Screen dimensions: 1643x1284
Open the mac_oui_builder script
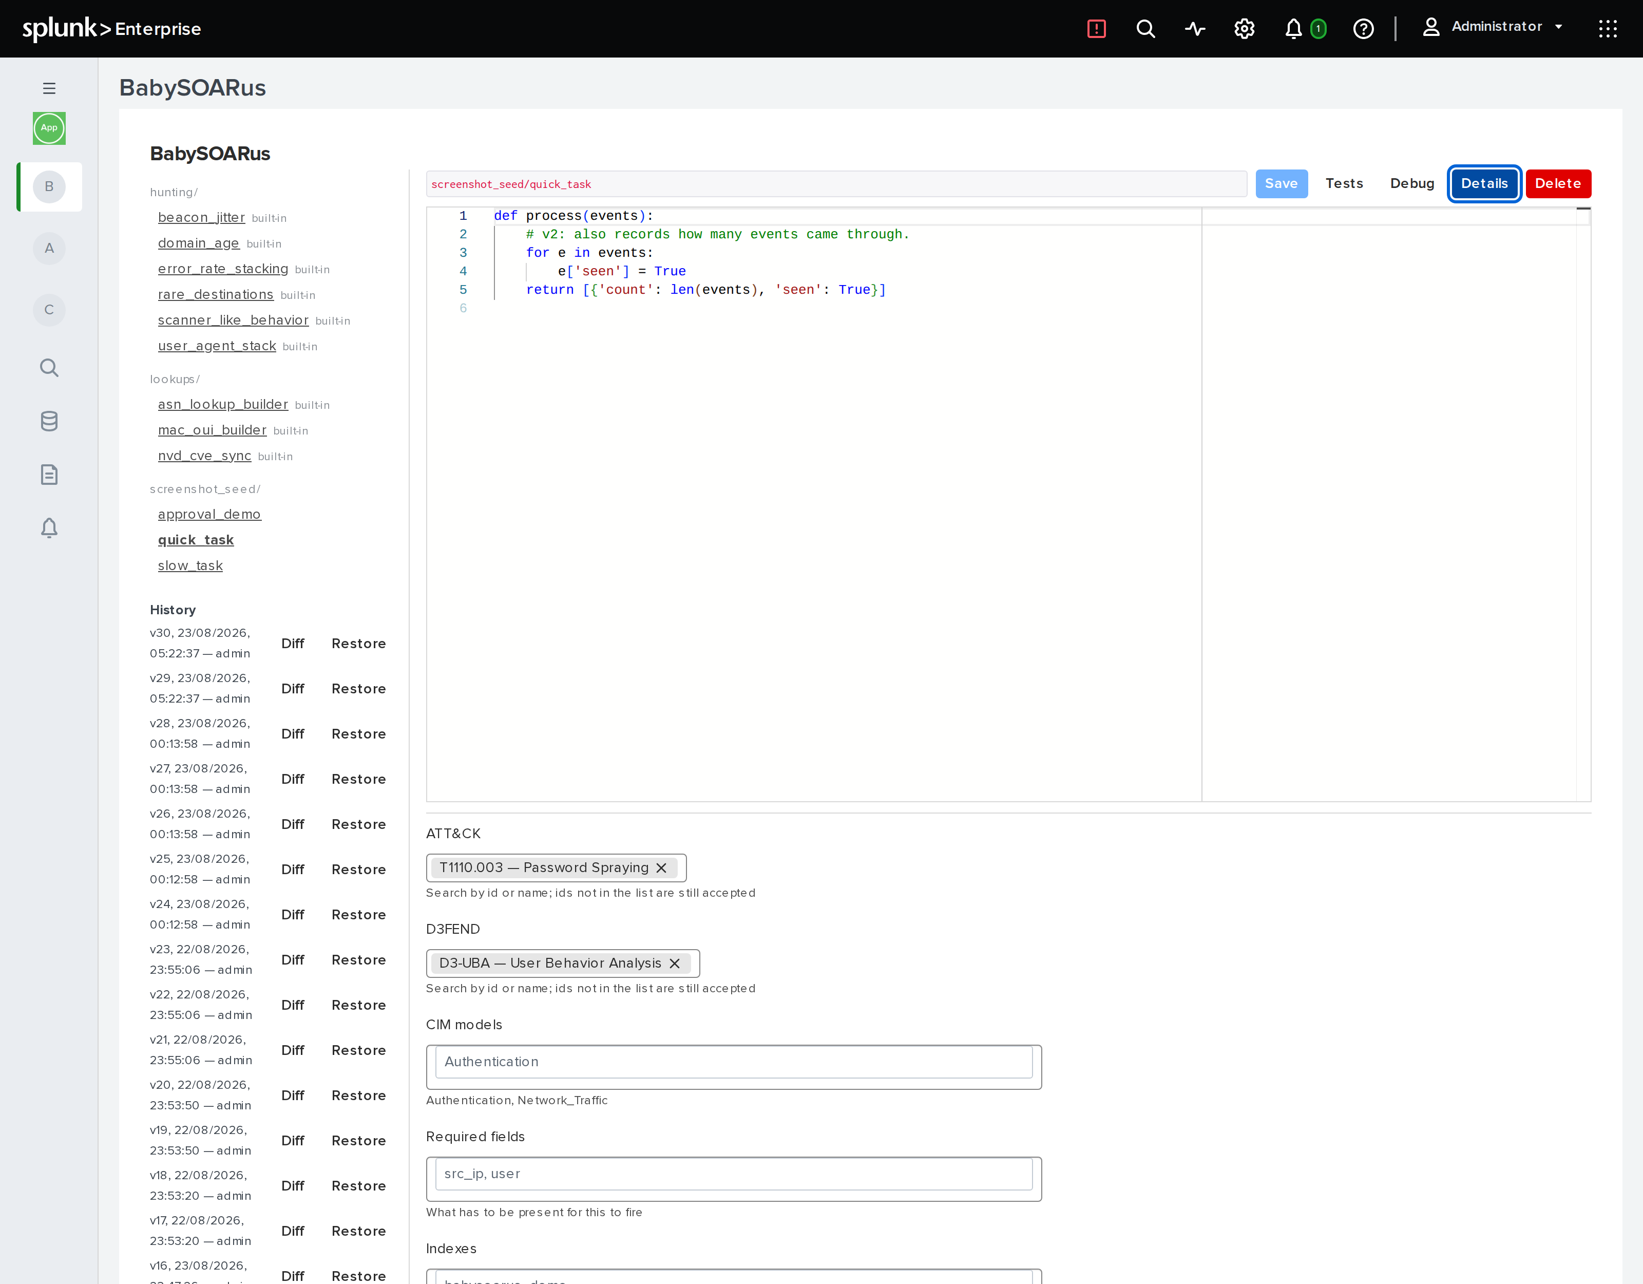212,430
